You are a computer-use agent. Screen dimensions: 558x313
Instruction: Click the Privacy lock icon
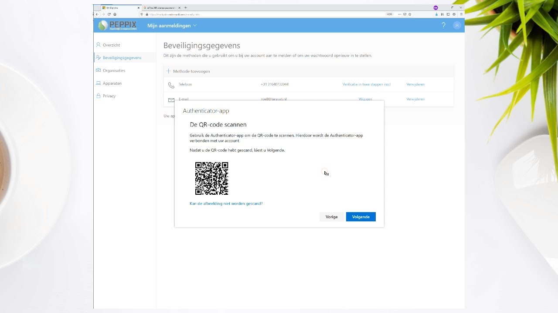(99, 96)
